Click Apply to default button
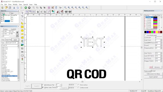This screenshot has width=163, height=92. pos(153,77)
